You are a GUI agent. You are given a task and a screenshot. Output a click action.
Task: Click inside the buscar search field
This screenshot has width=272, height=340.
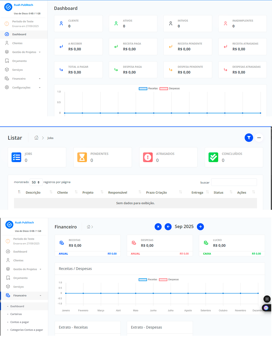tap(234, 182)
